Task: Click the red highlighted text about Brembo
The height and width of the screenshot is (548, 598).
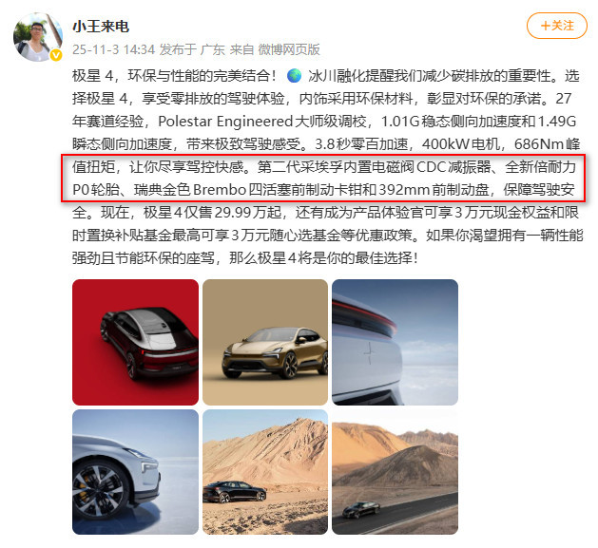Action: (323, 178)
